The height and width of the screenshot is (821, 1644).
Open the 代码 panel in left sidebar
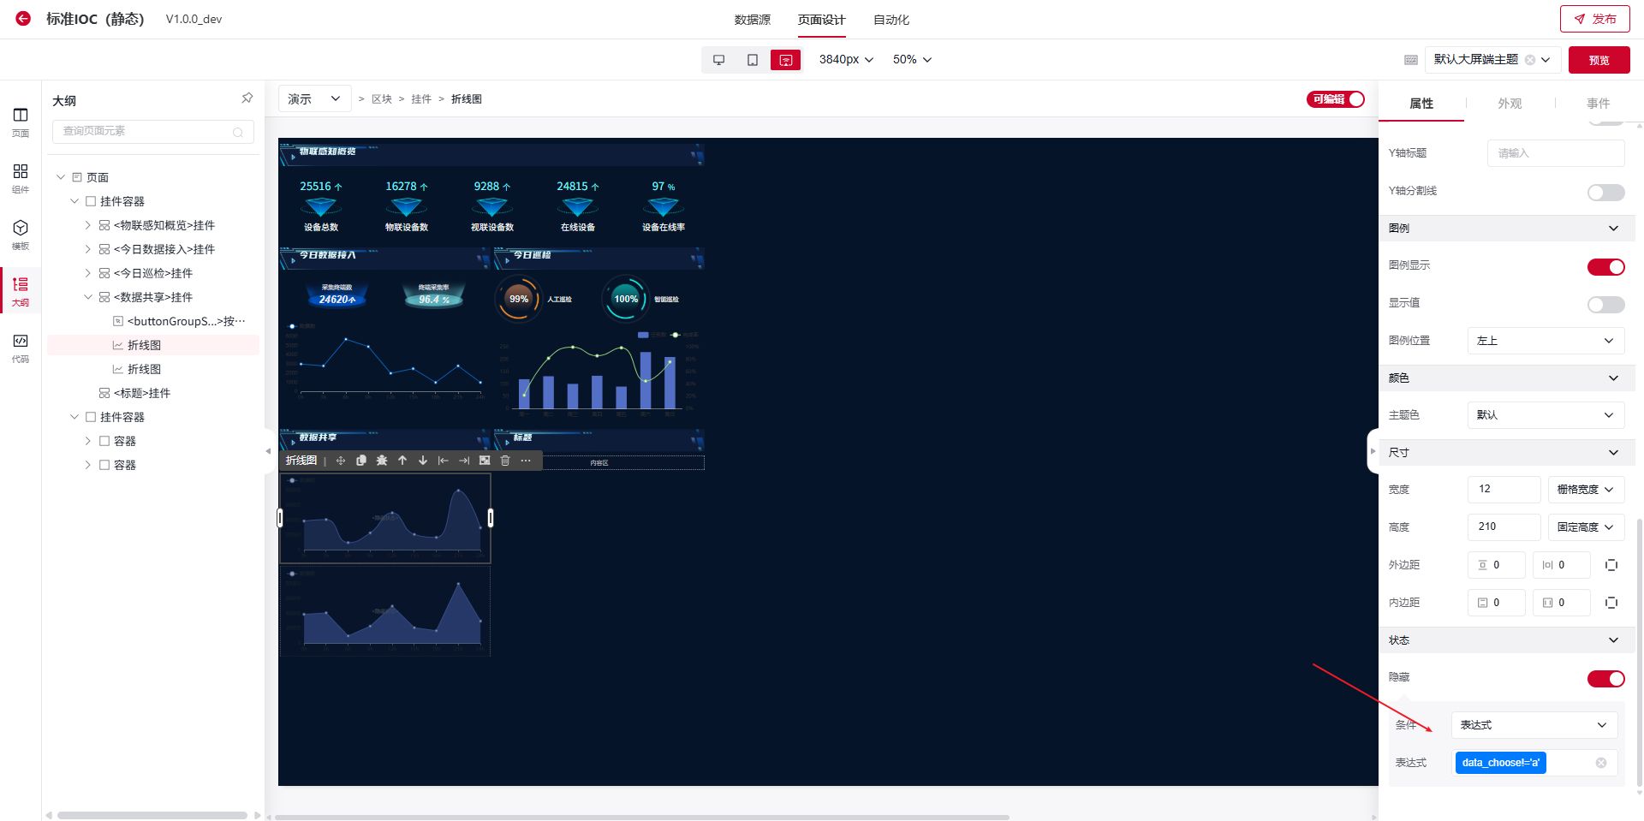click(21, 347)
